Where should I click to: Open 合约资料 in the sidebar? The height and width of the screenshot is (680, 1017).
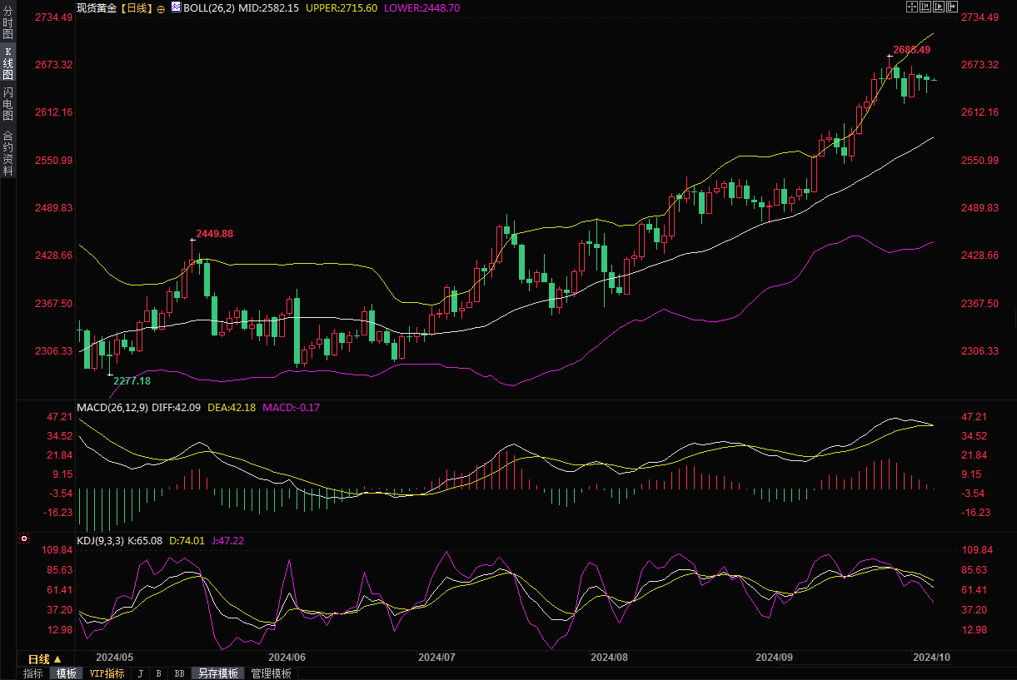click(x=7, y=153)
